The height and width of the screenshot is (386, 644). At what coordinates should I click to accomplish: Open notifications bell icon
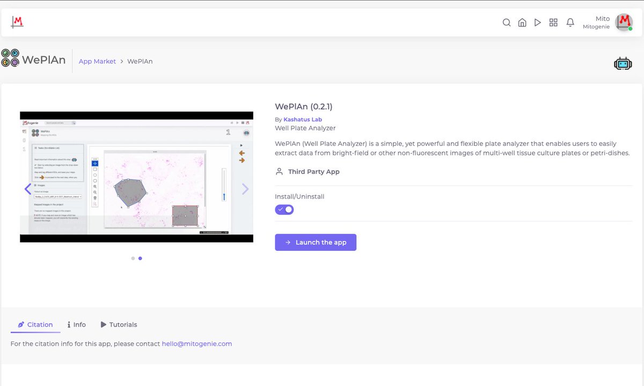click(x=570, y=23)
